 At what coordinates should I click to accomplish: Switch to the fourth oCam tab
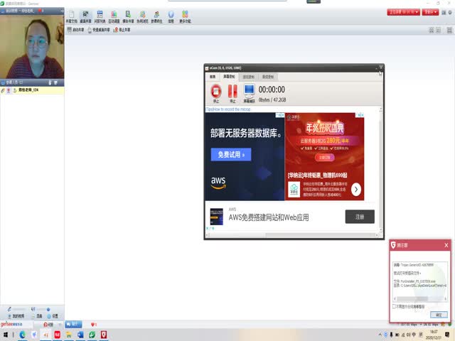(268, 77)
